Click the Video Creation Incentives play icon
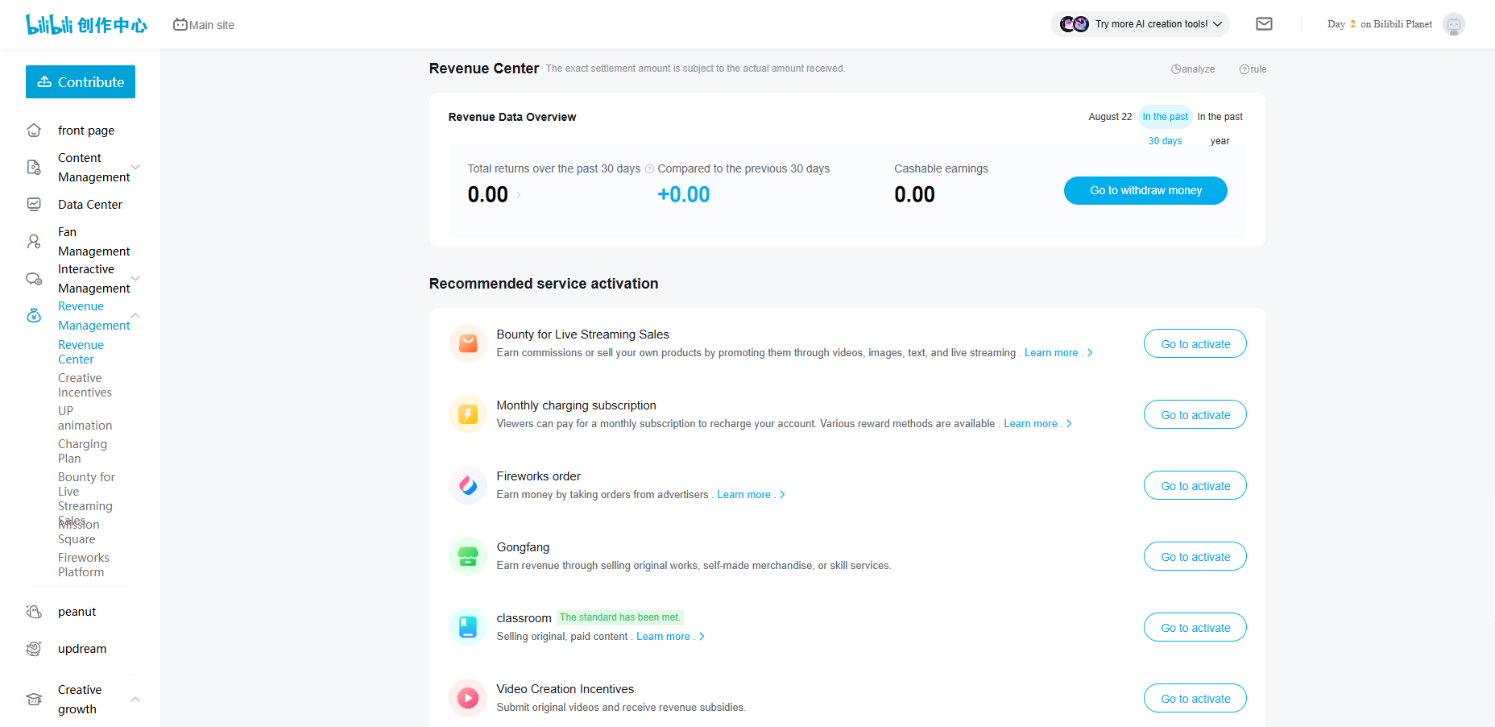Image resolution: width=1495 pixels, height=727 pixels. [468, 699]
